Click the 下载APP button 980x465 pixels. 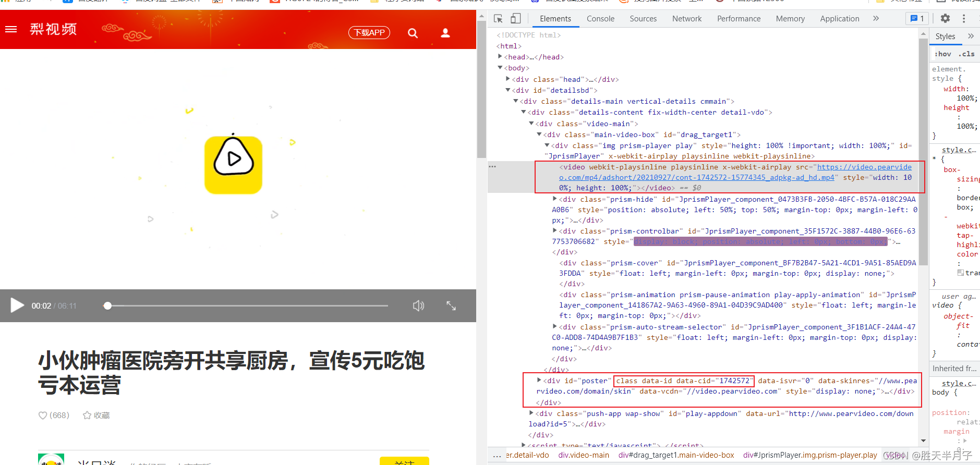pos(369,32)
